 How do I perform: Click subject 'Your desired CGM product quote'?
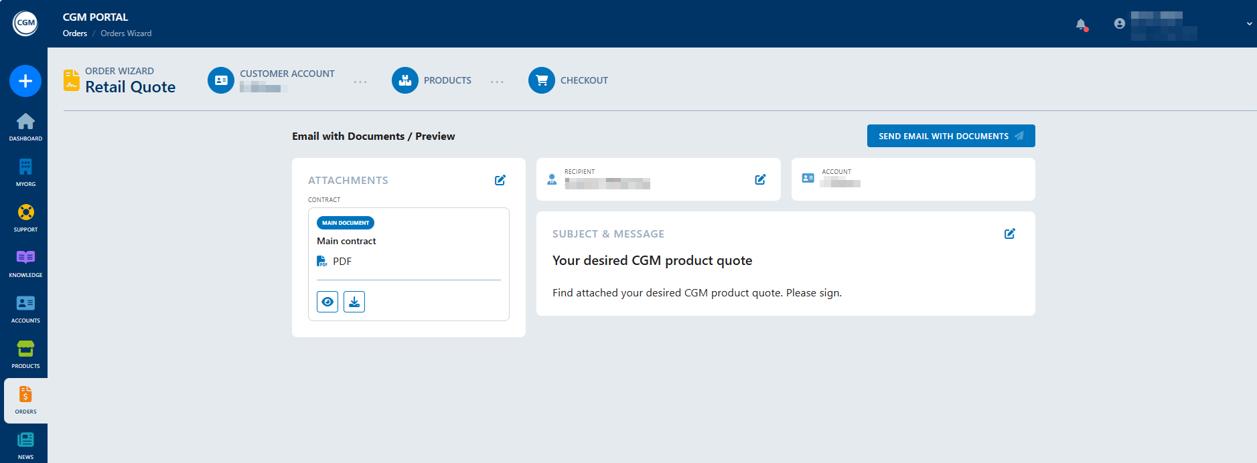point(652,260)
